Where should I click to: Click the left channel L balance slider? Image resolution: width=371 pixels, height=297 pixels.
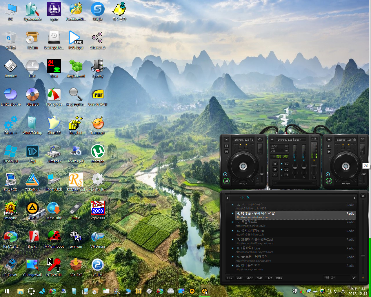(295, 168)
